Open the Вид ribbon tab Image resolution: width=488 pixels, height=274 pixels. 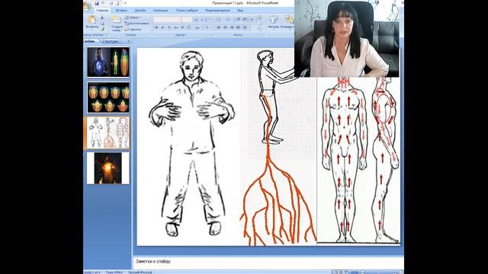(240, 10)
